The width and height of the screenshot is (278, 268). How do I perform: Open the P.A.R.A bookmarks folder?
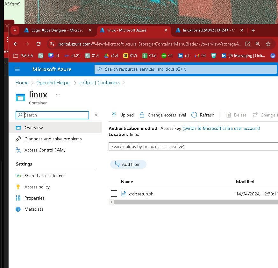click(x=23, y=56)
